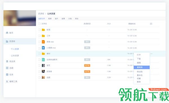Open 公共资源 under 资源库 in sidebar
169x103 pixels.
15,55
